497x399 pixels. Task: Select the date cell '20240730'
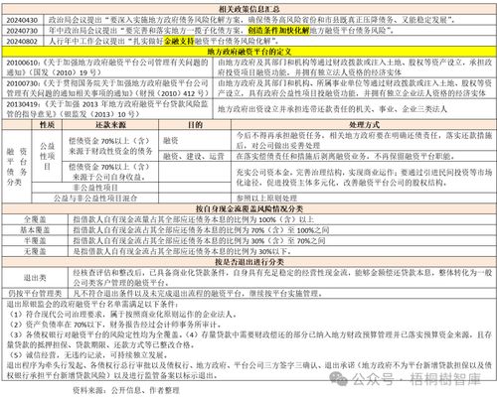click(22, 31)
